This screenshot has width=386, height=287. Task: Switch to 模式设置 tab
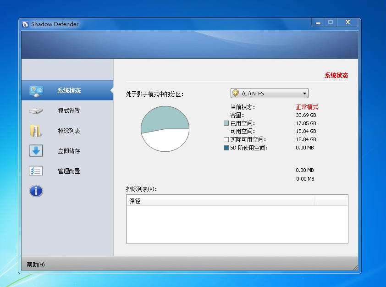(x=69, y=110)
